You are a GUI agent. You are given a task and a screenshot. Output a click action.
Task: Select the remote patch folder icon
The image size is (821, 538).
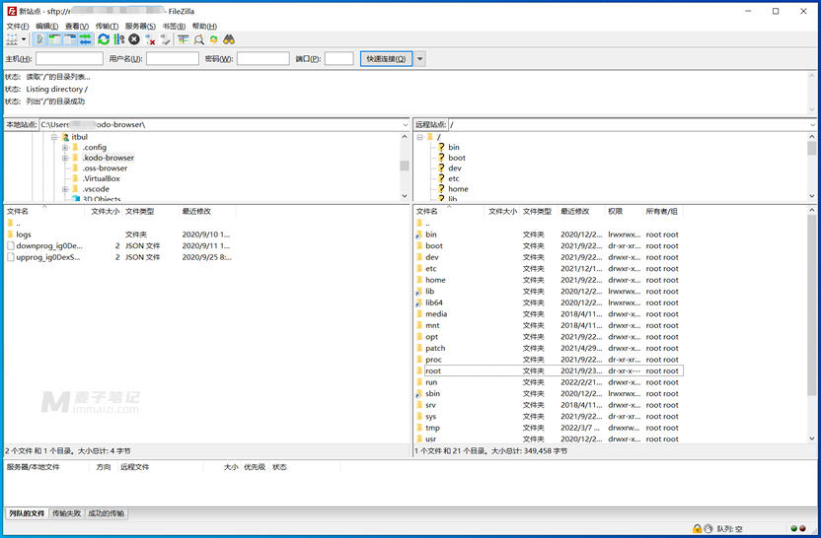(418, 348)
